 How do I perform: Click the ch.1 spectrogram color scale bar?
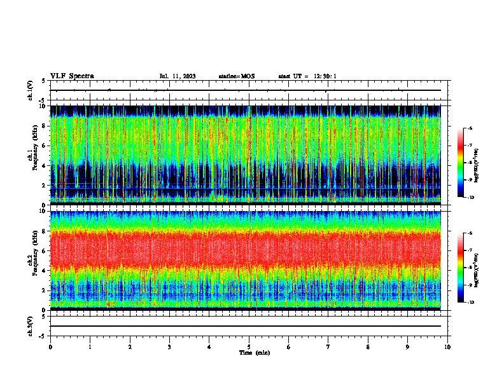point(460,163)
